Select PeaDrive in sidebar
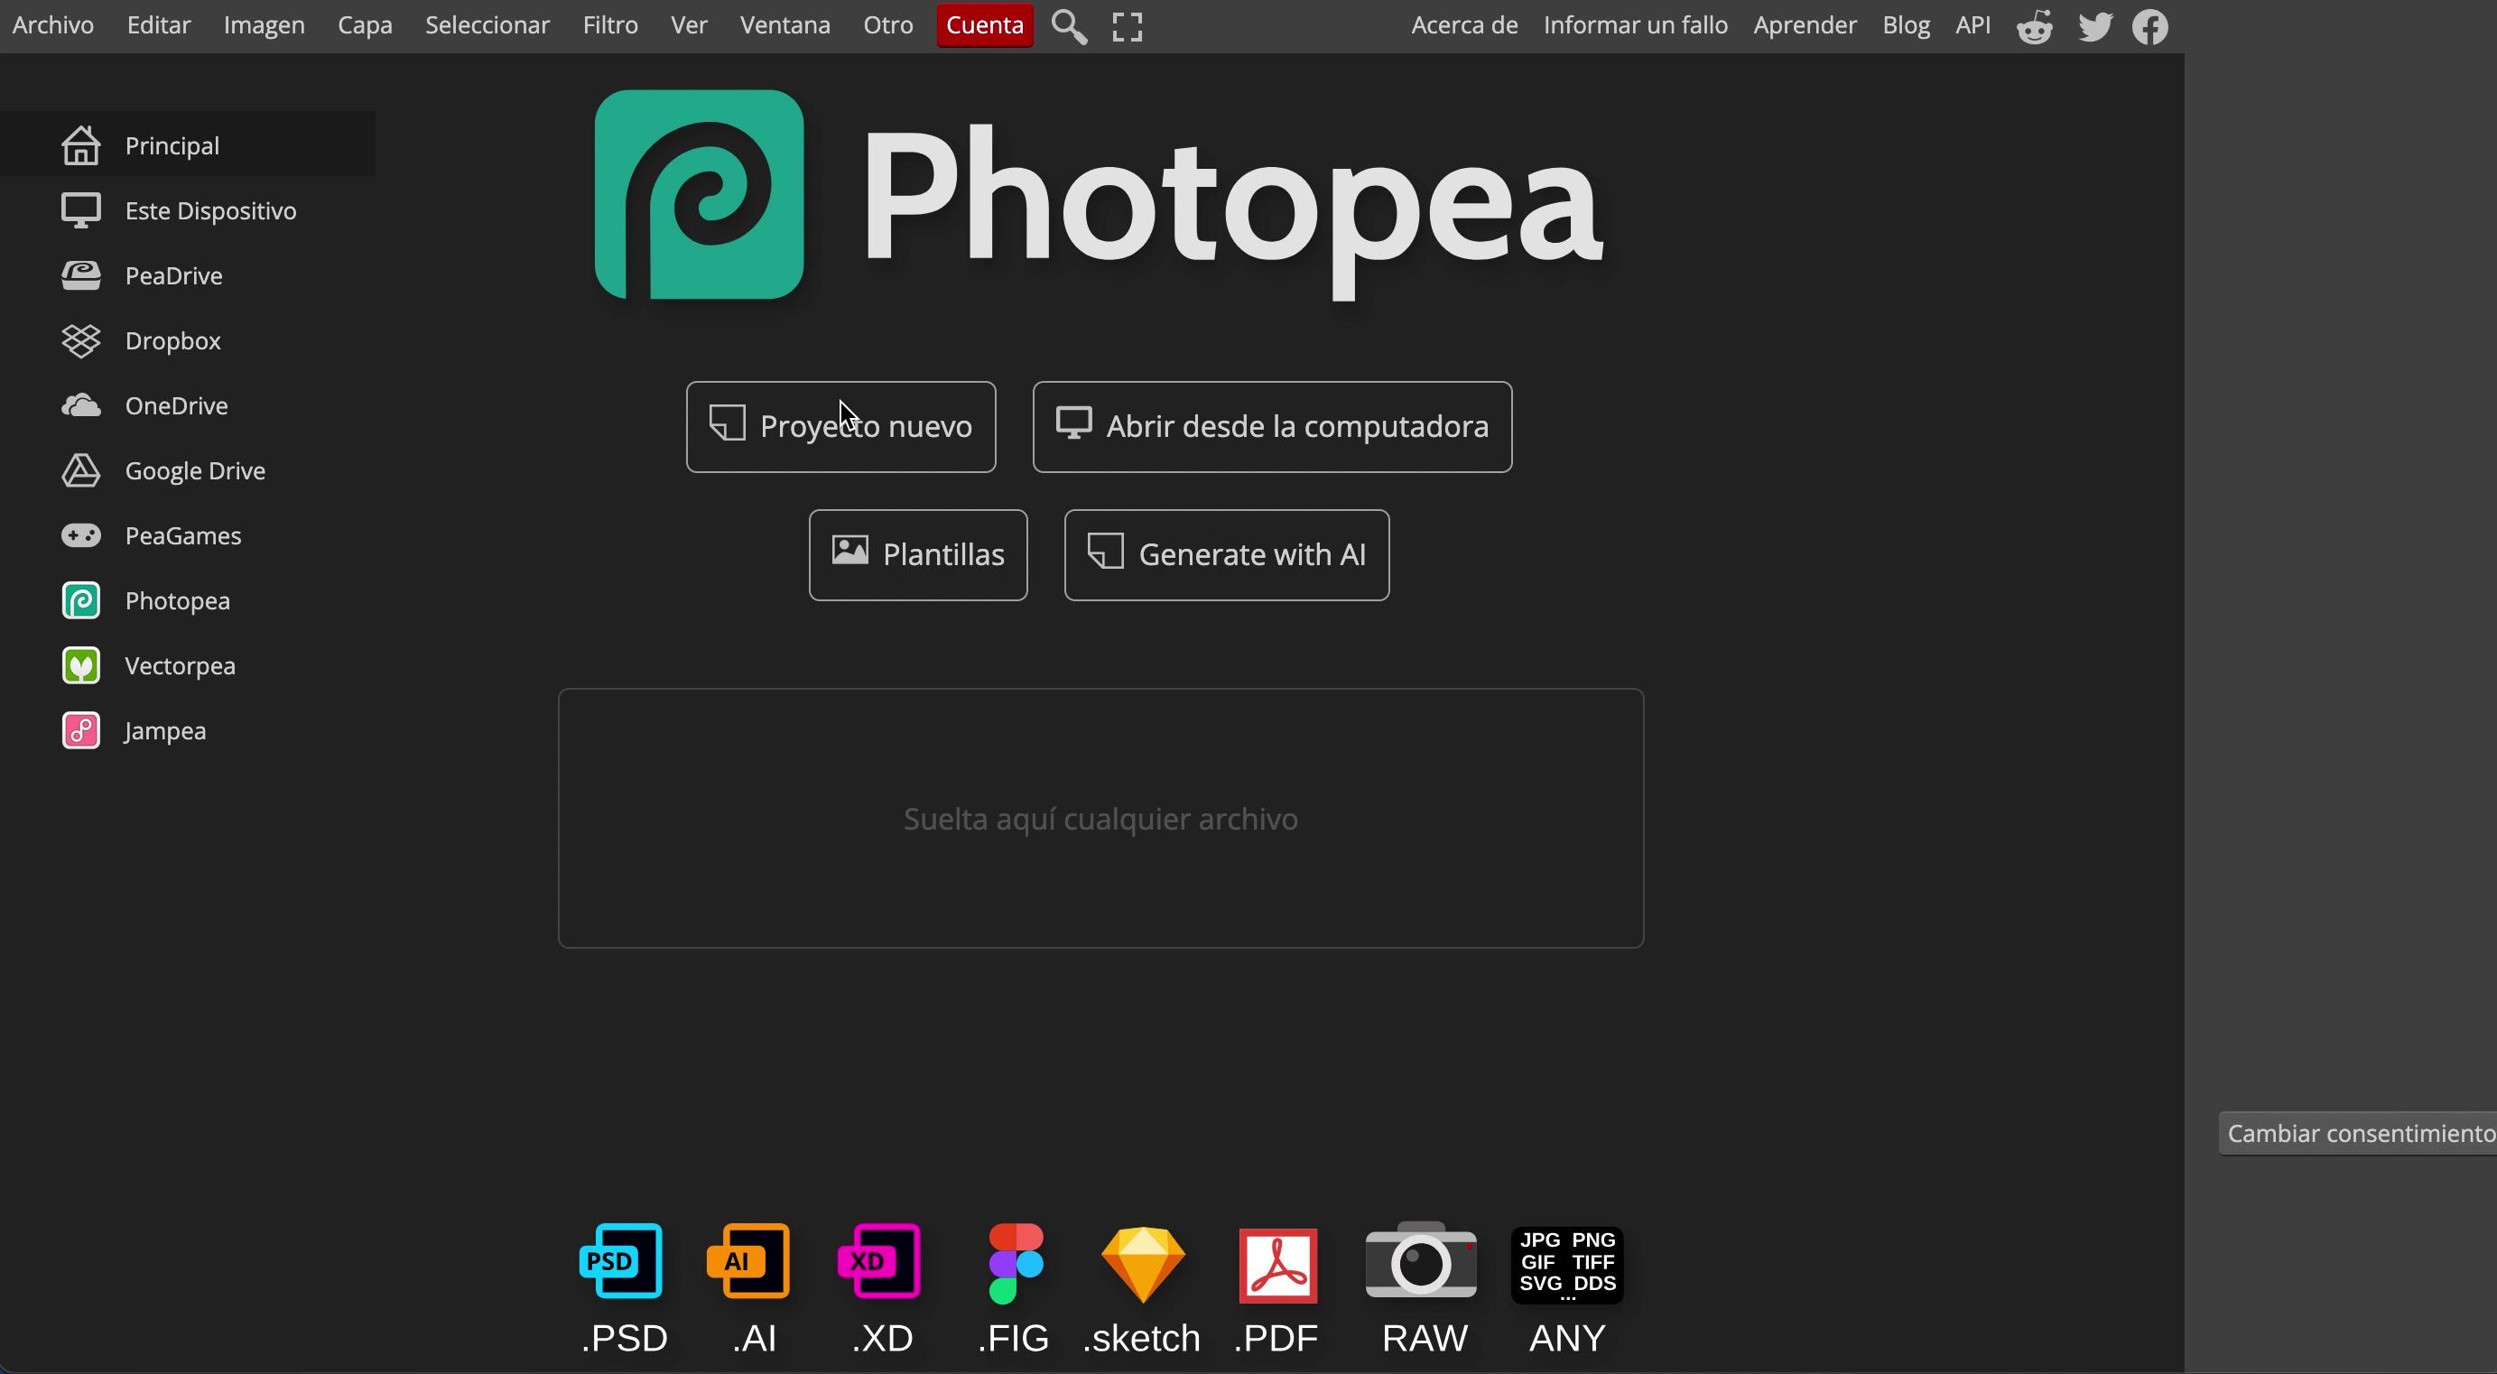Image resolution: width=2497 pixels, height=1374 pixels. tap(173, 275)
